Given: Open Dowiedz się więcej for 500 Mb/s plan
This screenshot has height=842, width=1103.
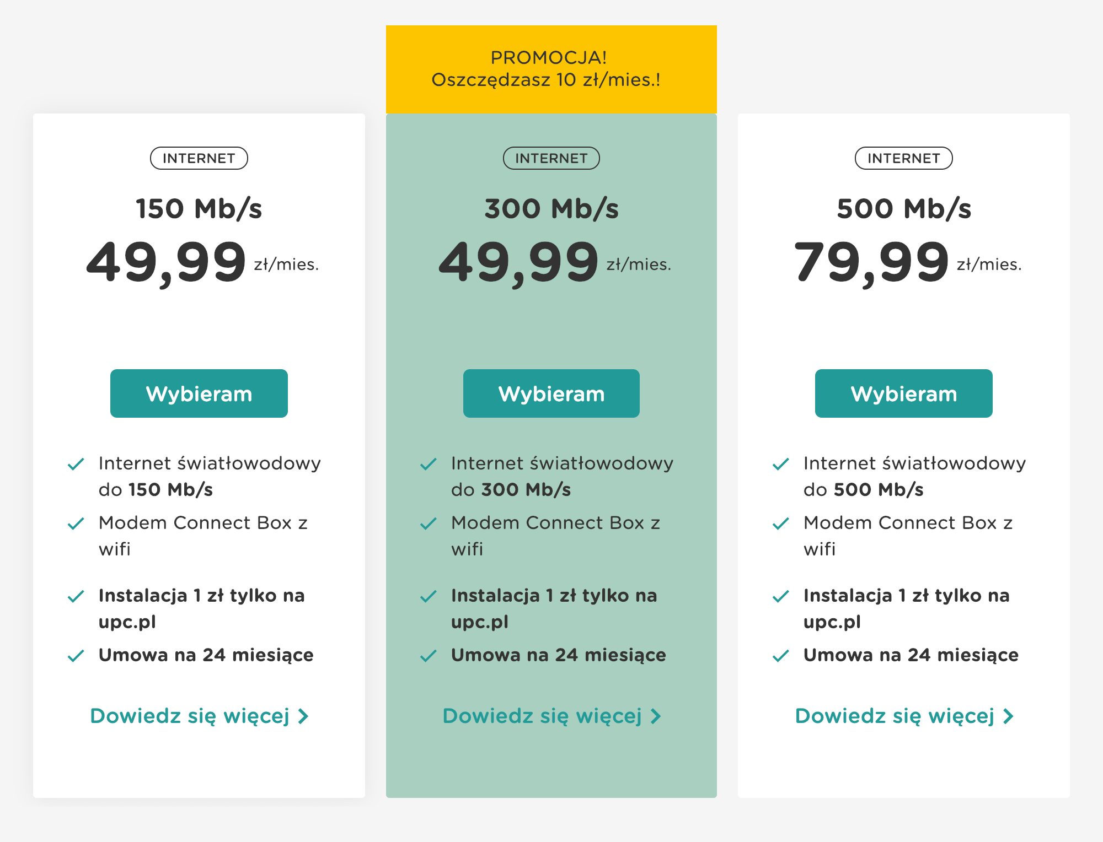Looking at the screenshot, I should coord(904,716).
